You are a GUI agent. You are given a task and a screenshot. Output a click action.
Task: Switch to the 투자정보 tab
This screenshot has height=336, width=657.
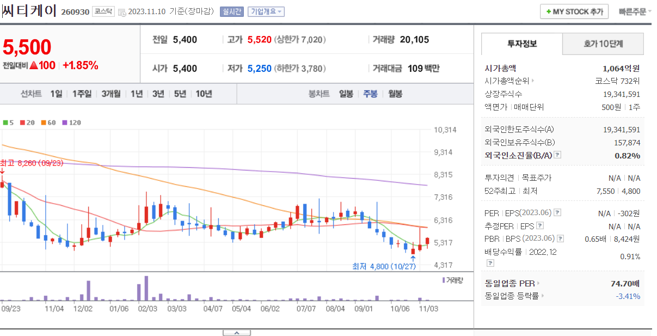[522, 44]
